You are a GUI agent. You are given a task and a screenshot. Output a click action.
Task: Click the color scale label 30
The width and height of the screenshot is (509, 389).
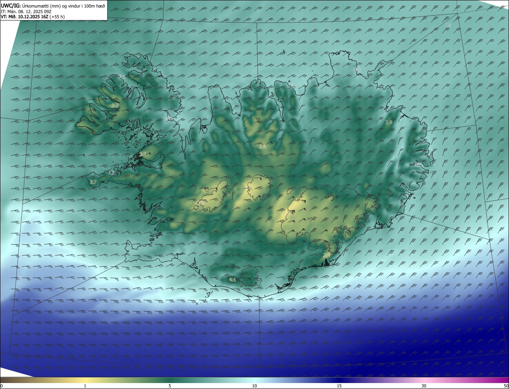424,386
